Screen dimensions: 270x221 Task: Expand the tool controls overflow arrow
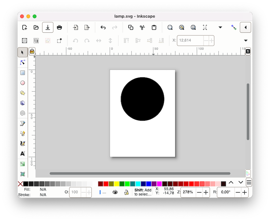click(x=246, y=41)
